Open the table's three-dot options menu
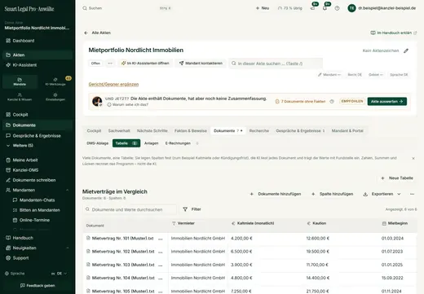Viewport: 424px width, 294px height. (412, 194)
